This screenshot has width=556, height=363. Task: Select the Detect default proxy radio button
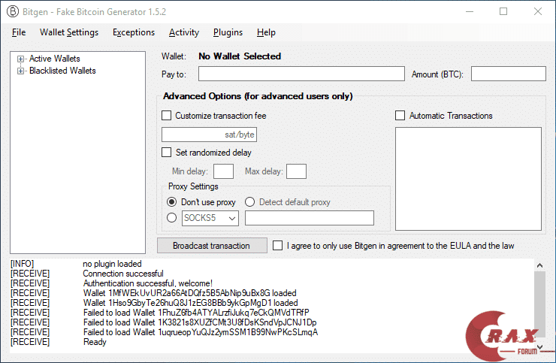[x=250, y=202]
